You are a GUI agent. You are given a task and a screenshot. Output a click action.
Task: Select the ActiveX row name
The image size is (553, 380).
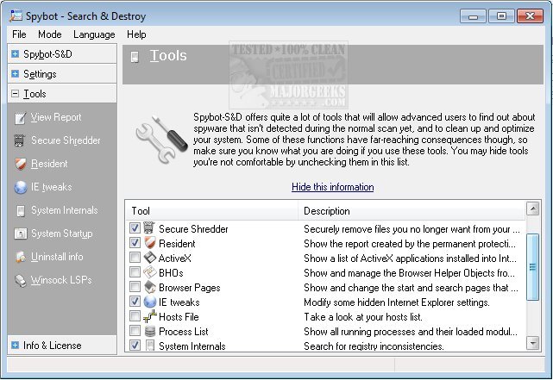pos(174,259)
